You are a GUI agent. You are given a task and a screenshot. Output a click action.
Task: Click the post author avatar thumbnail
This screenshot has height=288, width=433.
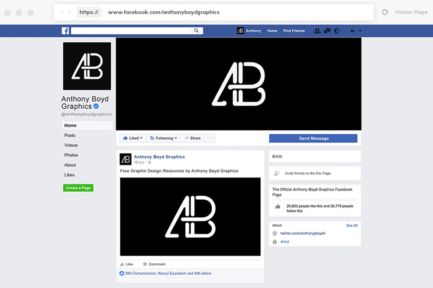pos(126,159)
